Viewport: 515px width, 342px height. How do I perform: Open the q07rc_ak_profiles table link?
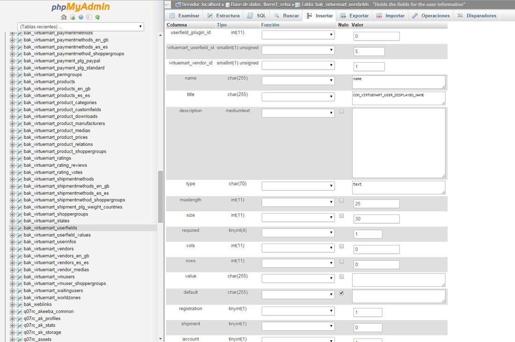pos(42,319)
